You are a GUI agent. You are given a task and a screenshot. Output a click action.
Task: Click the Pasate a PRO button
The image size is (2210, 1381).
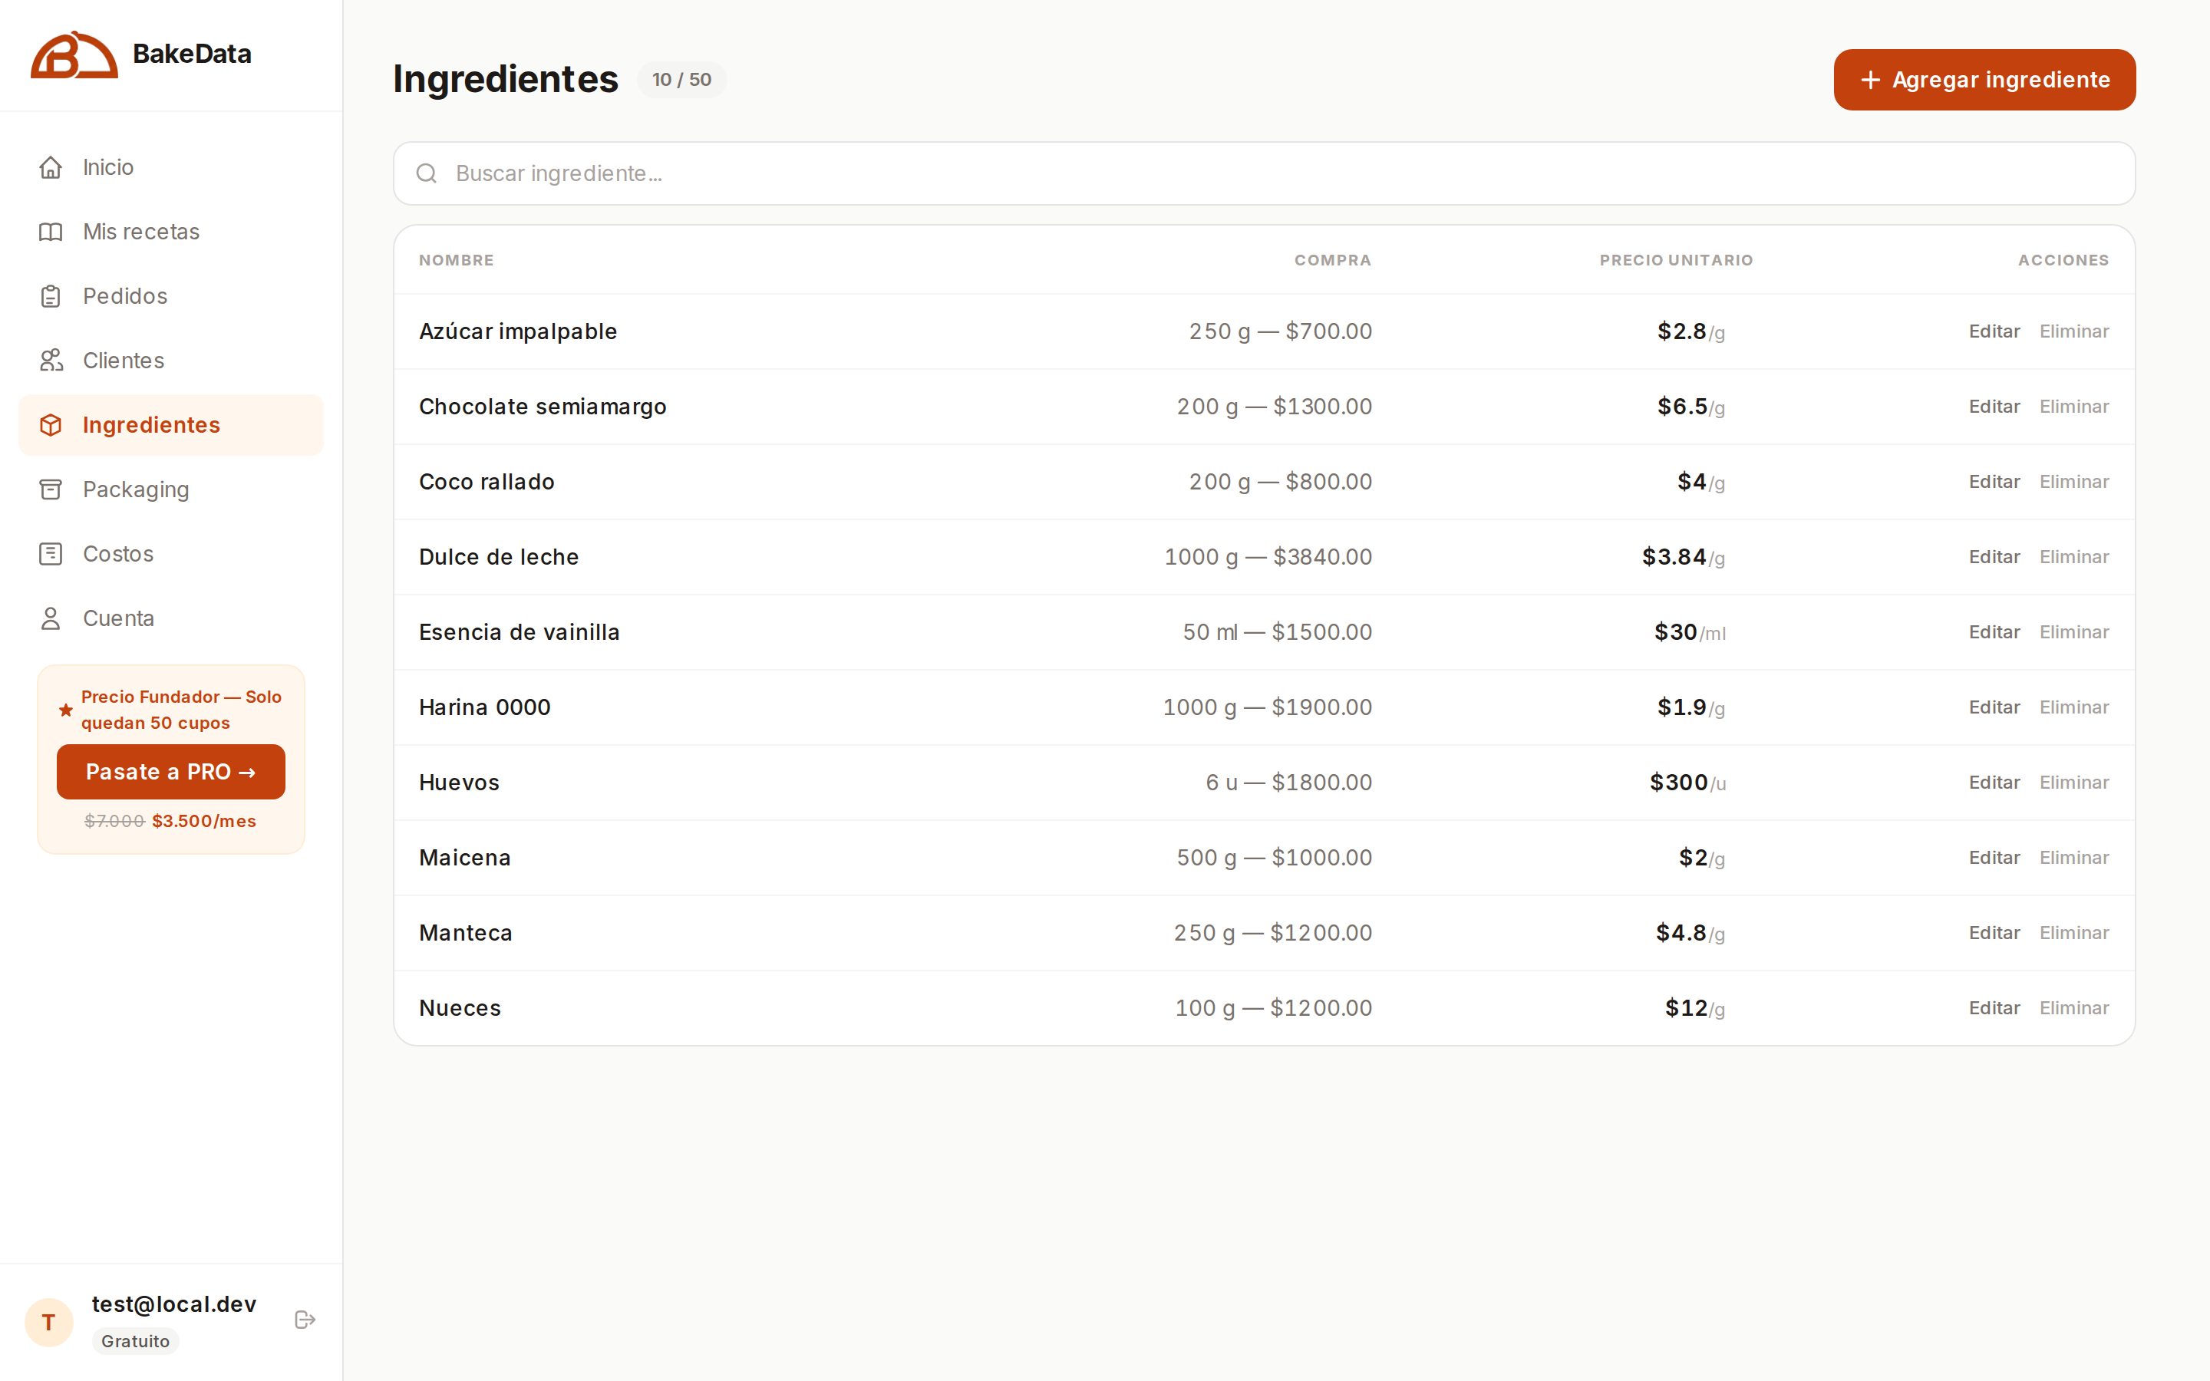[x=171, y=772]
